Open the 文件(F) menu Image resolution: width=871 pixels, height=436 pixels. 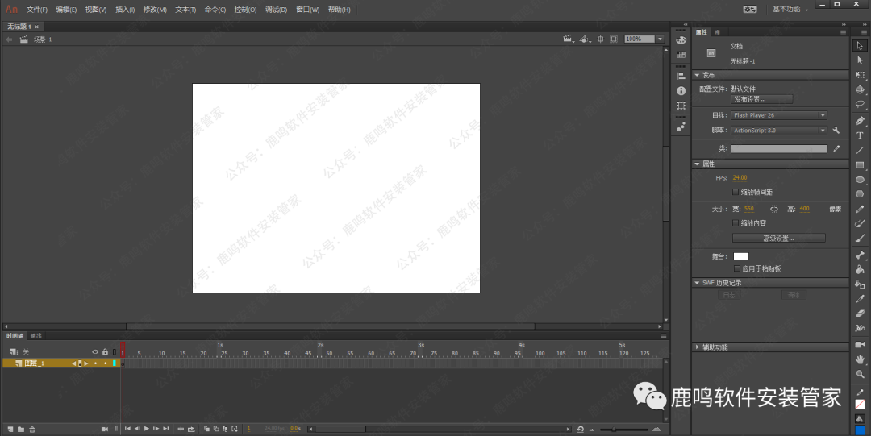point(36,10)
